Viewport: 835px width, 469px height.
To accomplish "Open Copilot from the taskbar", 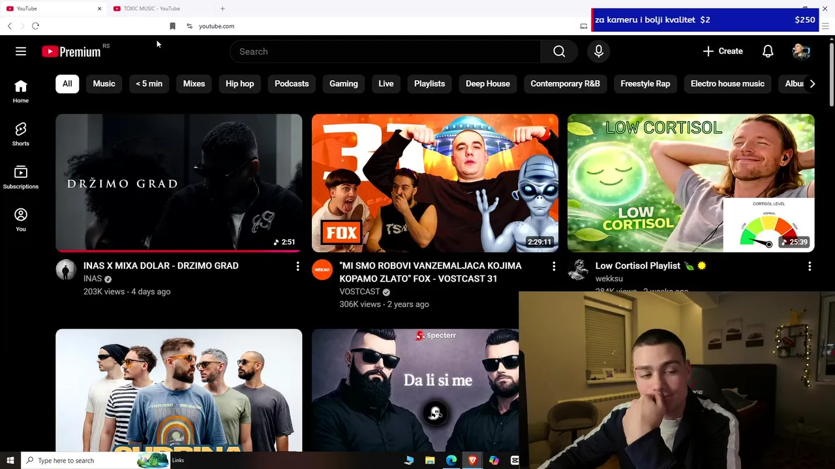I will pos(494,461).
